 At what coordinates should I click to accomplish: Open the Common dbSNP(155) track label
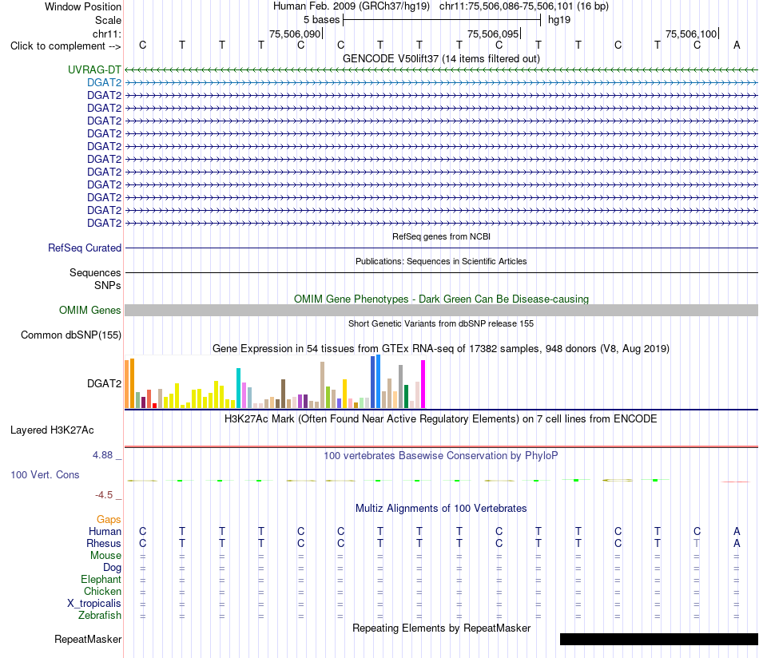71,335
